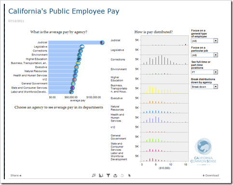Click the Higher Education graduation cap icon
Viewport: 233px width, 185px height.
(79, 59)
